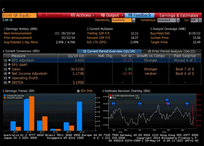Click blue event marker above January
The height and width of the screenshot is (146, 204).
pos(139,104)
